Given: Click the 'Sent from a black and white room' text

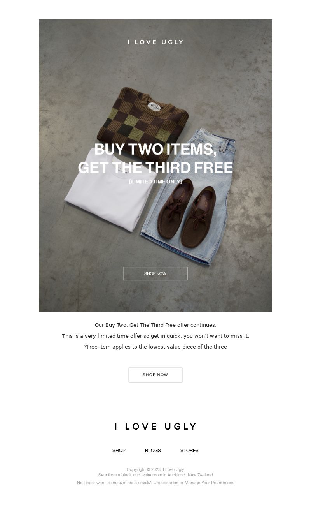Looking at the screenshot, I should 155,475.
